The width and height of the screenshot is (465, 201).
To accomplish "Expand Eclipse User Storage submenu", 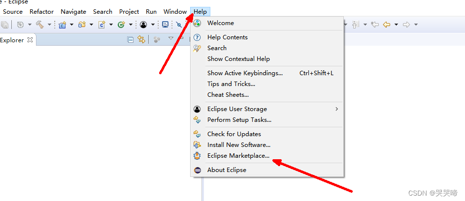I will [267, 109].
